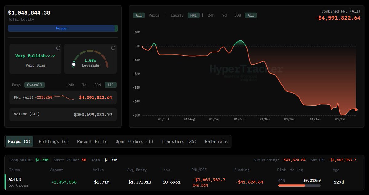This screenshot has width=369, height=195.
Task: Set chart range to All time
Action: (251, 15)
